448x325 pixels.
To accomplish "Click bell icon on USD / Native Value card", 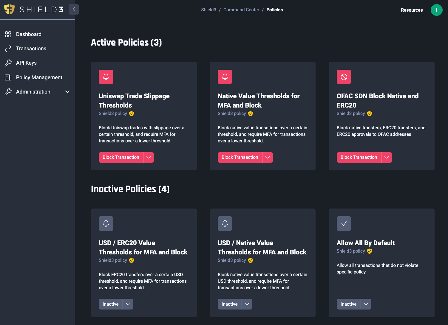I will pyautogui.click(x=225, y=223).
